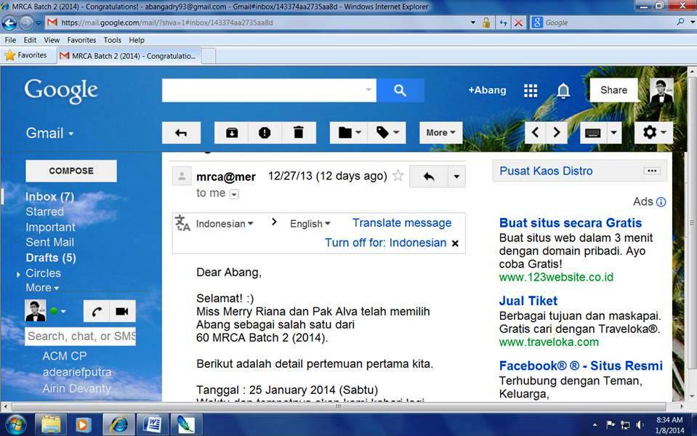Show search options dropdown arrow

coord(368,90)
